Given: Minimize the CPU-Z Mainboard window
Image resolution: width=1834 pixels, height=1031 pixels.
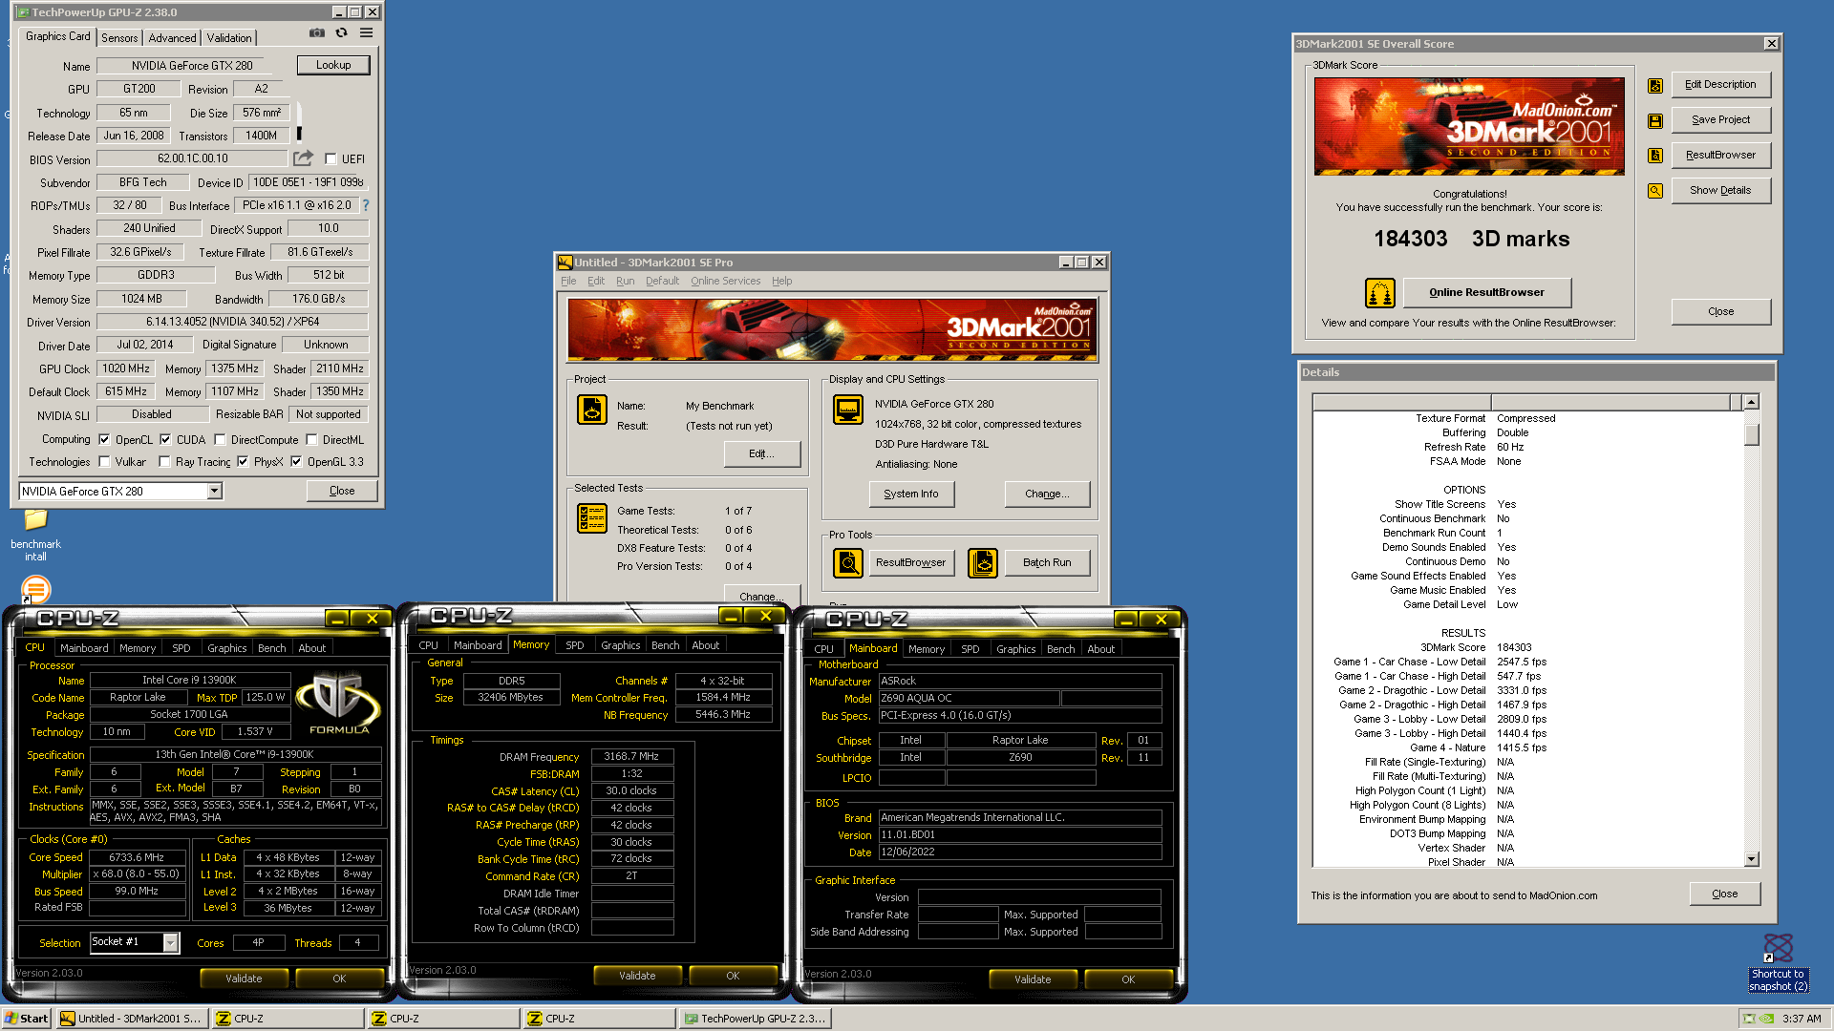Looking at the screenshot, I should coord(1126,620).
